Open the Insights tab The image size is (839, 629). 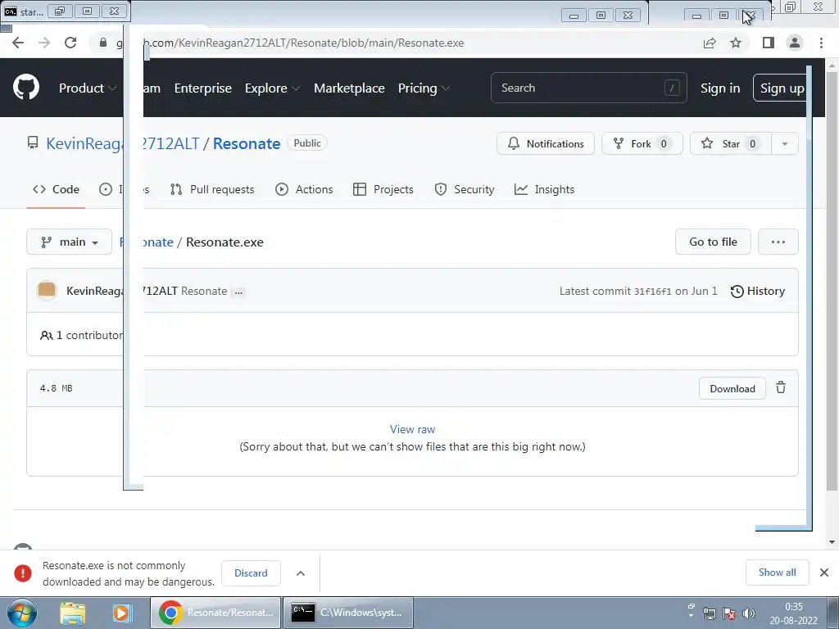[x=544, y=189]
